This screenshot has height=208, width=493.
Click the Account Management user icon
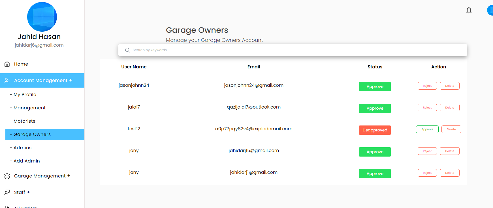[x=7, y=81]
